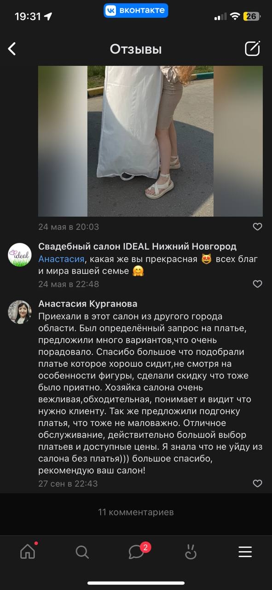The image size is (272, 590).
Task: Open the hamburger menu tab
Action: click(x=245, y=552)
